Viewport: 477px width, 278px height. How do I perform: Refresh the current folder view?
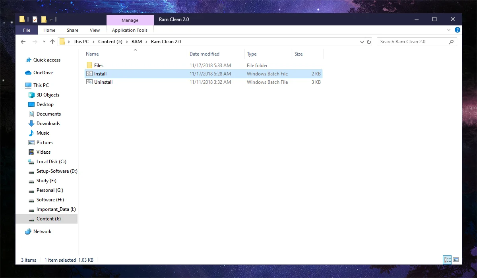(x=369, y=42)
